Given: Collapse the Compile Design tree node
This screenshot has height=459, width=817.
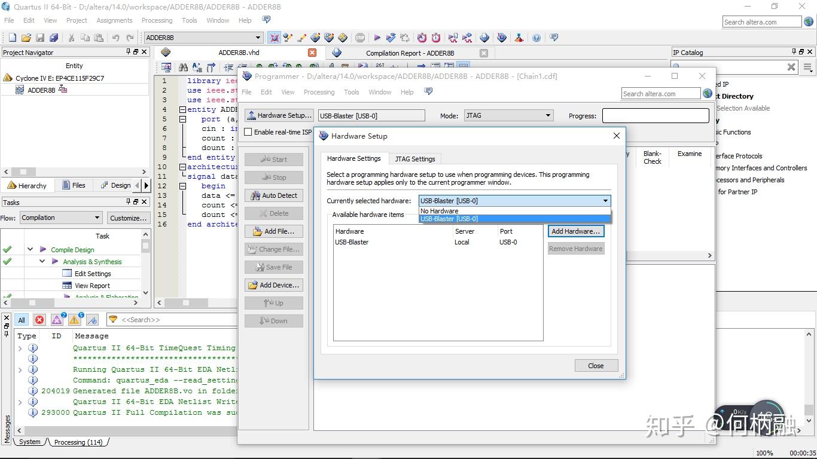Looking at the screenshot, I should [30, 249].
